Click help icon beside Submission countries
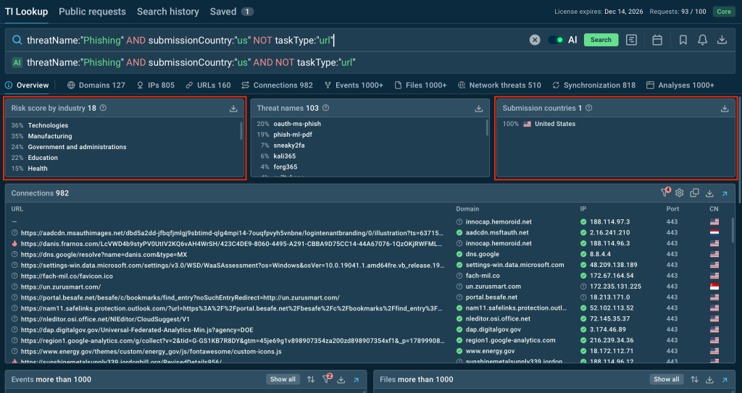Viewport: 742px width, 393px height. point(588,108)
